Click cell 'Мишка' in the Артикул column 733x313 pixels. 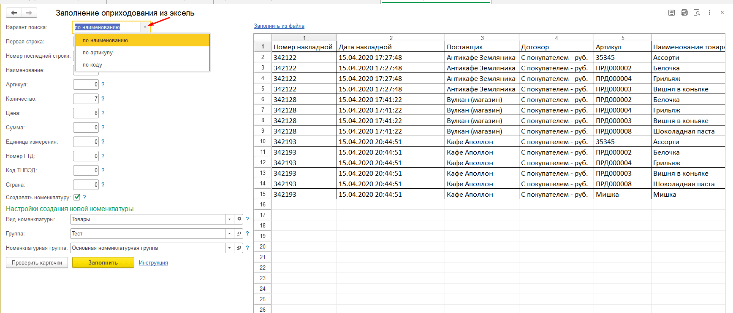click(622, 194)
